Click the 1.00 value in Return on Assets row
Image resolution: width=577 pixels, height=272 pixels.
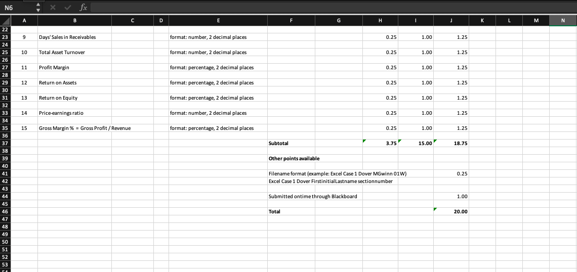coord(416,83)
